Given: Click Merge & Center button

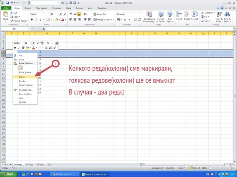Looking at the screenshot, I should click(103, 19).
